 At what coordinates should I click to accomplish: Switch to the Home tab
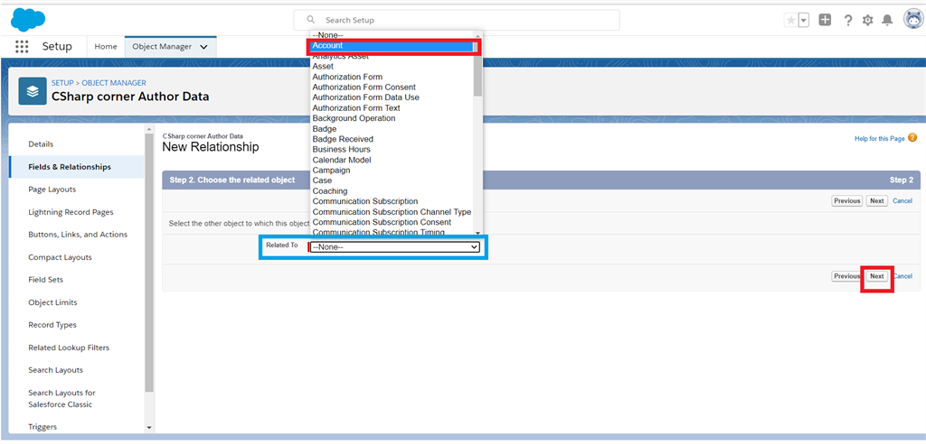(106, 47)
